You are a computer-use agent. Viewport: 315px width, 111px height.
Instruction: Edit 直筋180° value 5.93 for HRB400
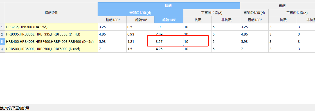pyautogui.click(x=254, y=42)
